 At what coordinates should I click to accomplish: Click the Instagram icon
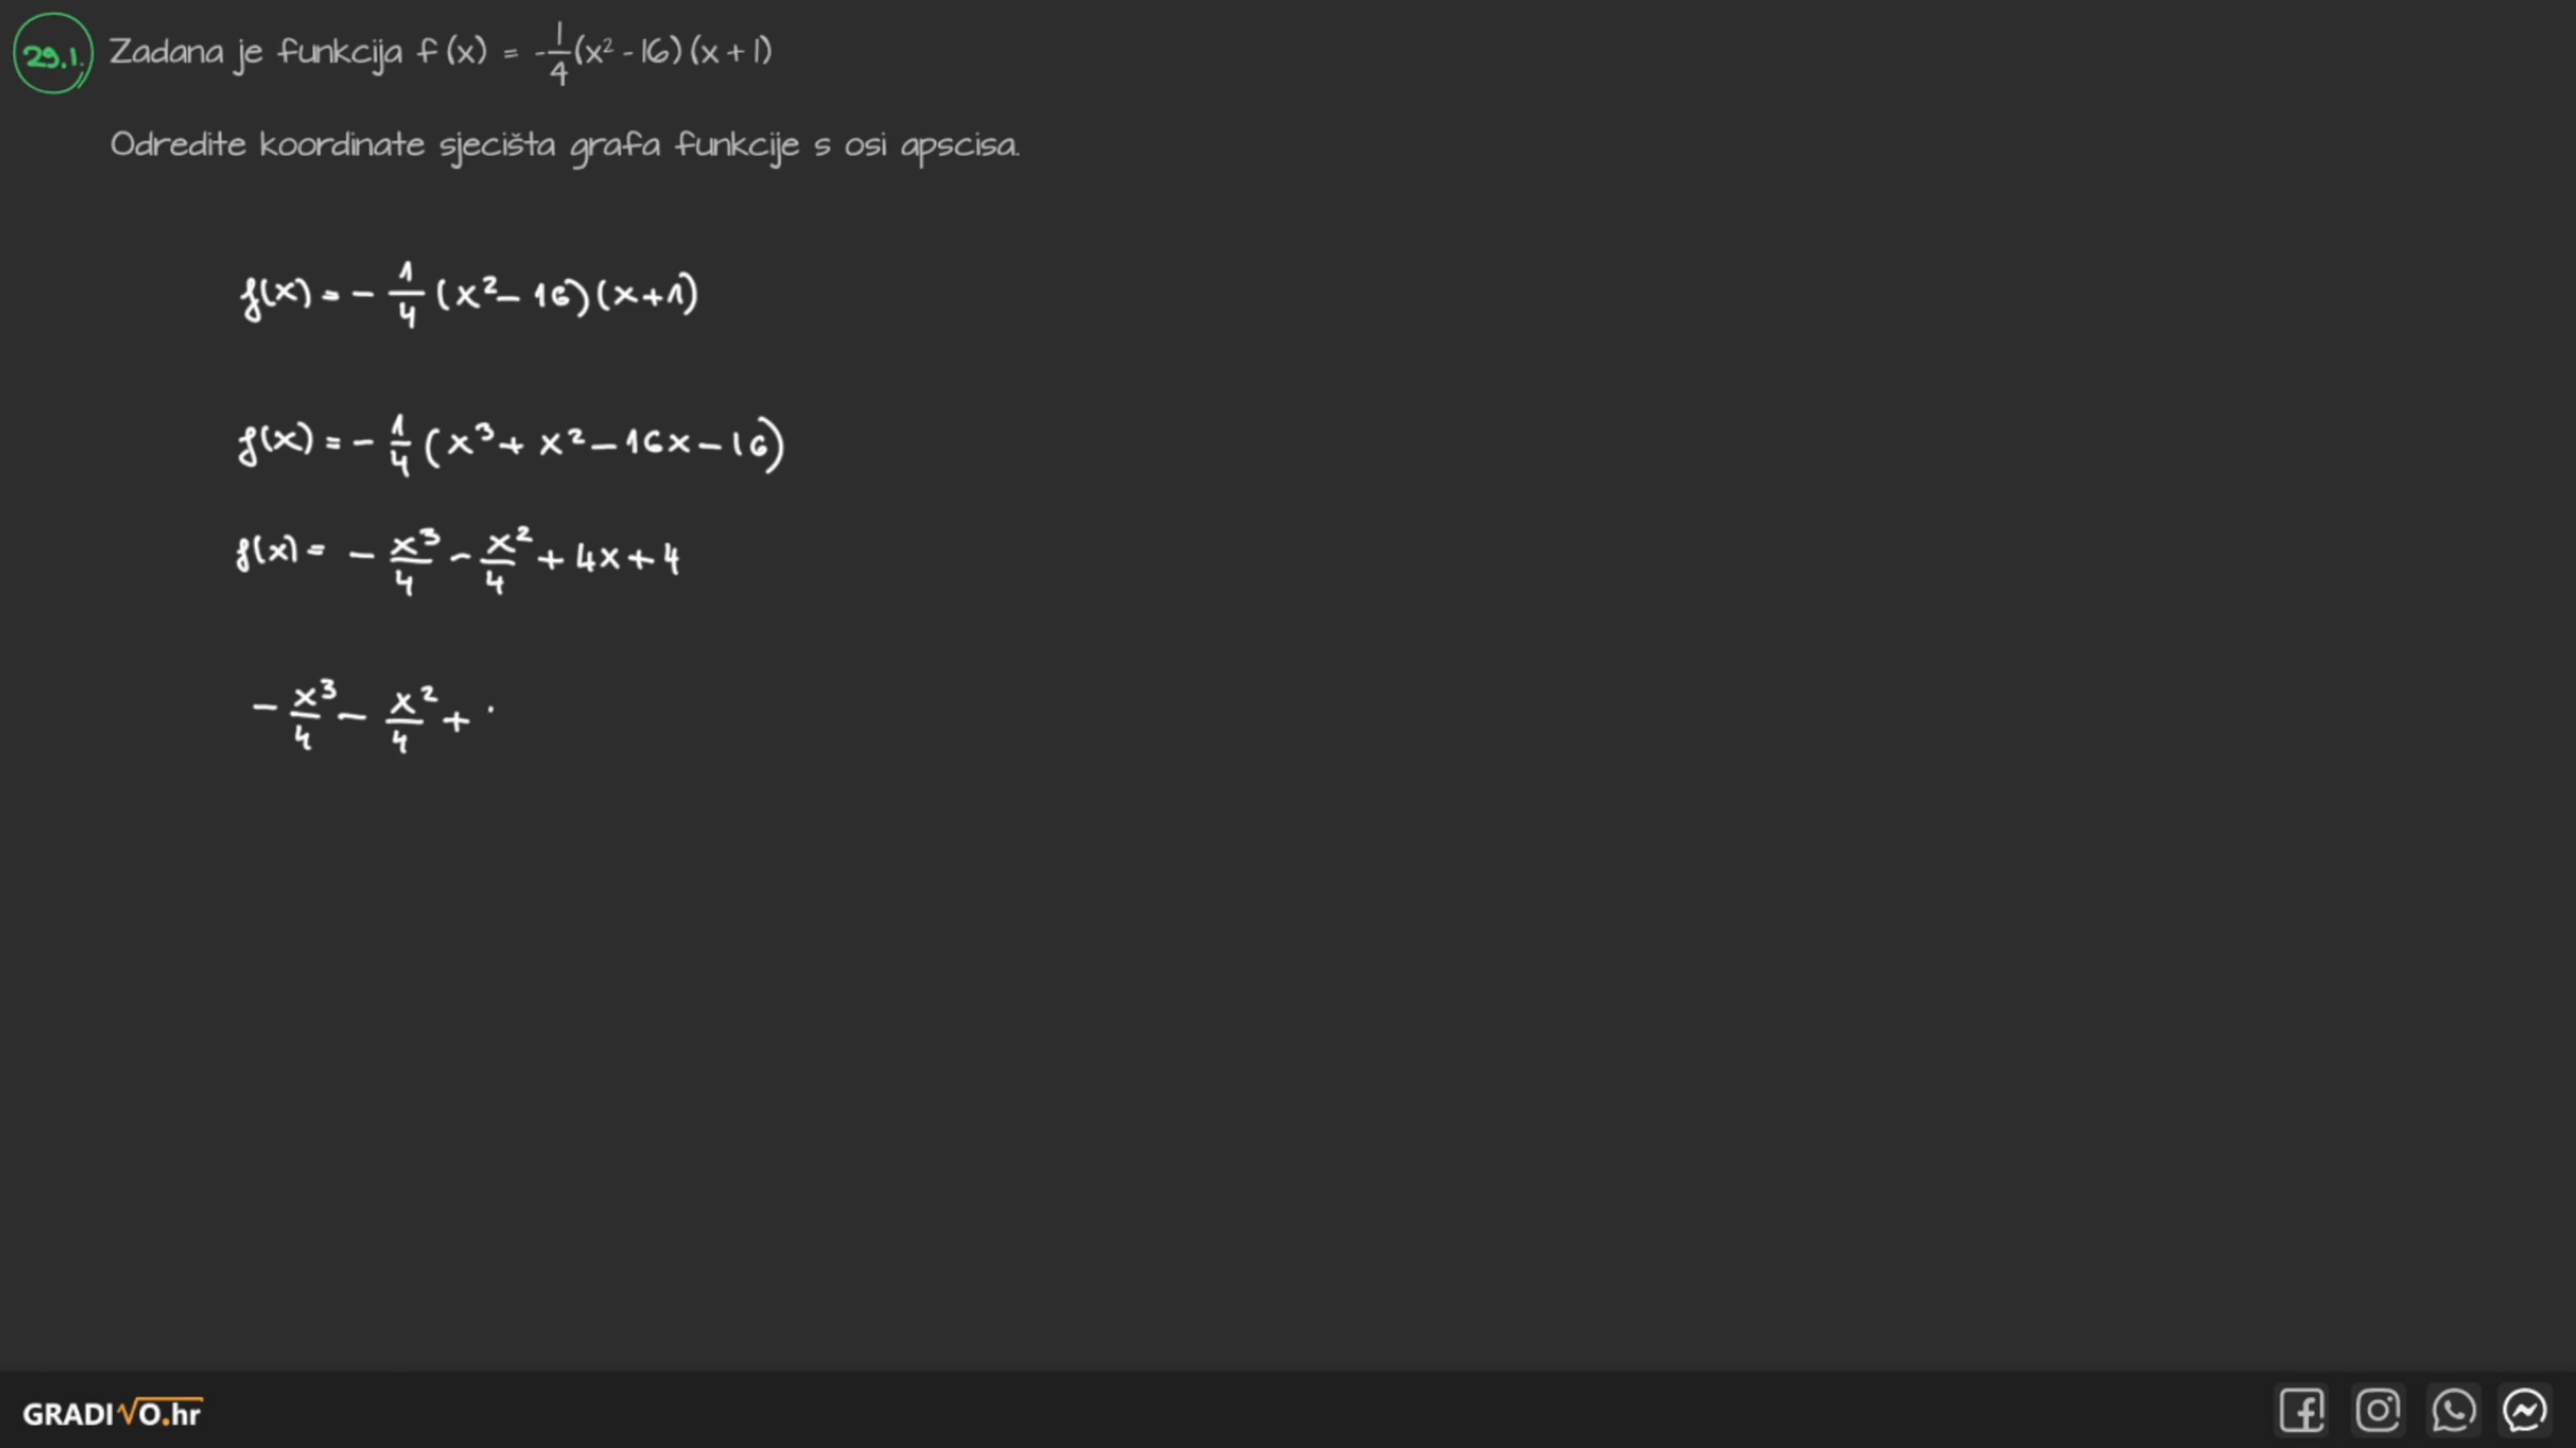pos(2377,1411)
